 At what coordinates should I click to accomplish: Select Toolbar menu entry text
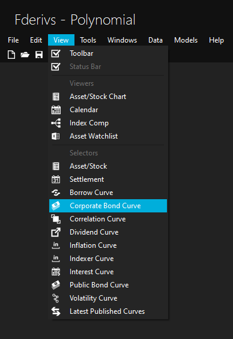(x=81, y=53)
